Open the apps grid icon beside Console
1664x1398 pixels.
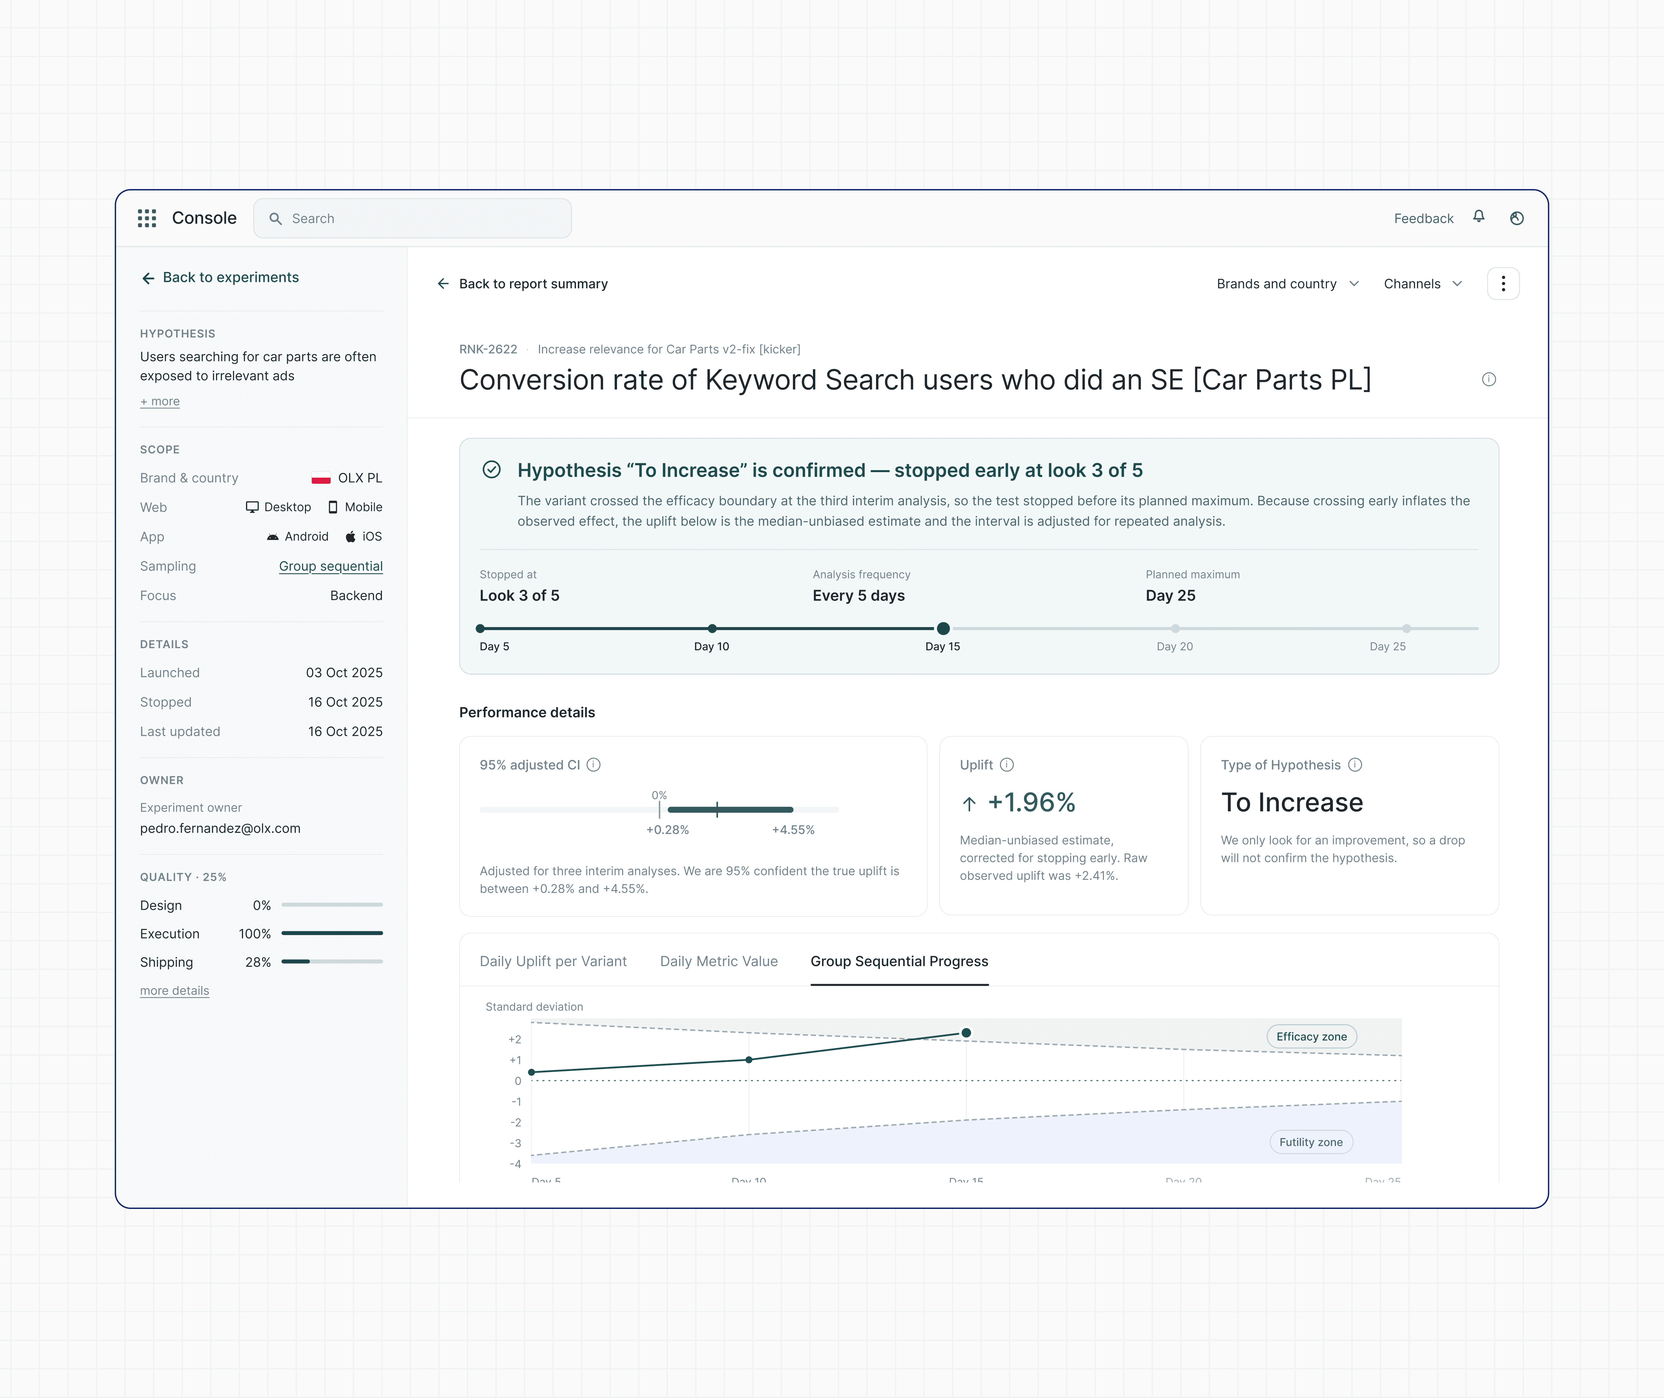click(147, 218)
